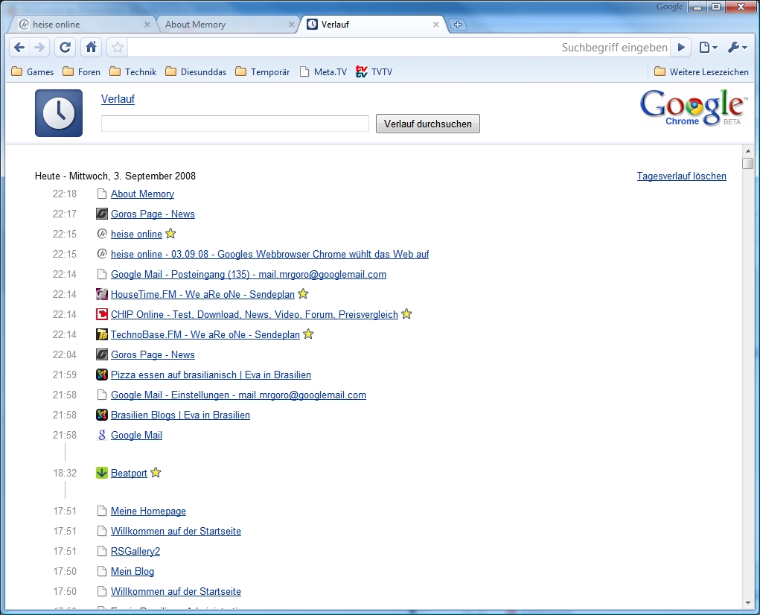This screenshot has height=615, width=760.
Task: Click the CHIP Online favicon
Action: click(102, 314)
